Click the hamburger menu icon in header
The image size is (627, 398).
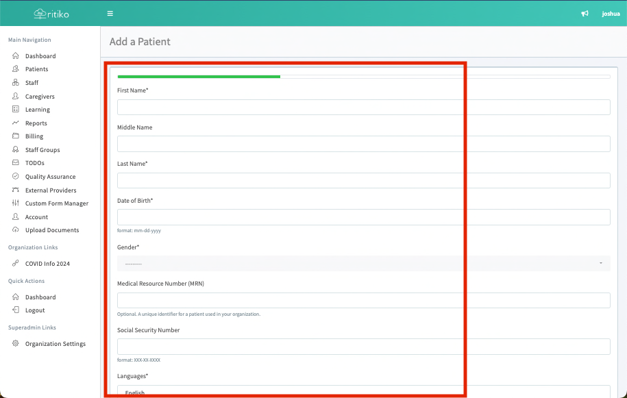110,14
